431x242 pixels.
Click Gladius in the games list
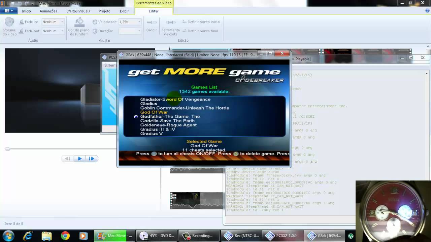coord(148,104)
